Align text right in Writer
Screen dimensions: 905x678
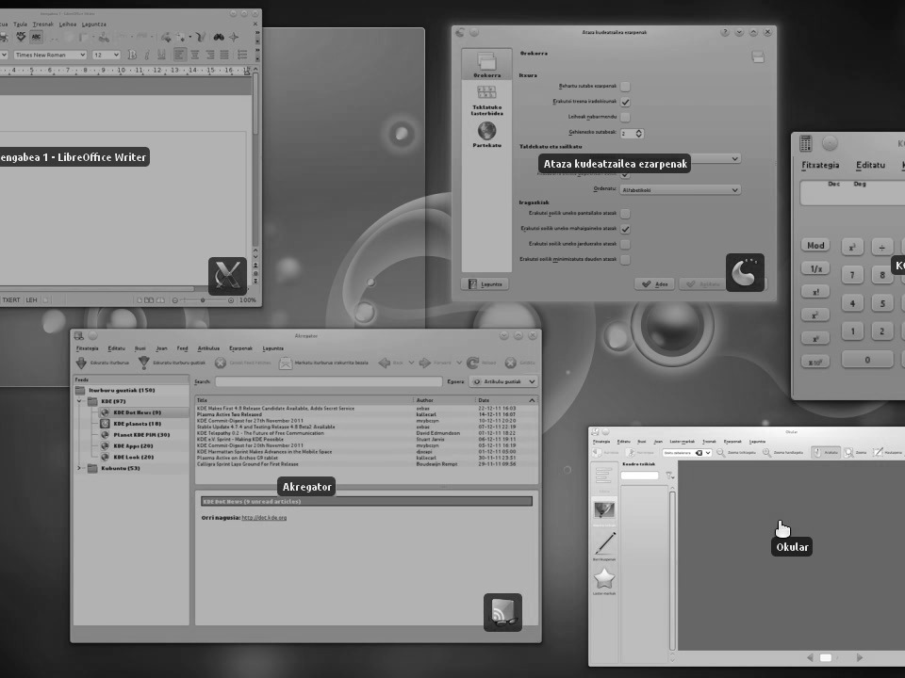[x=209, y=55]
